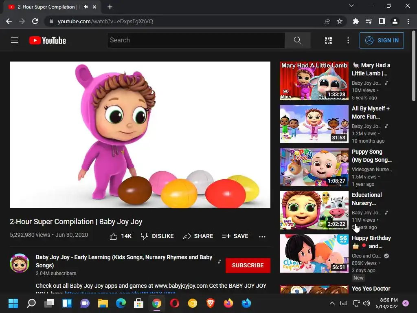Go to YouTube home via logo
417x313 pixels.
48,40
